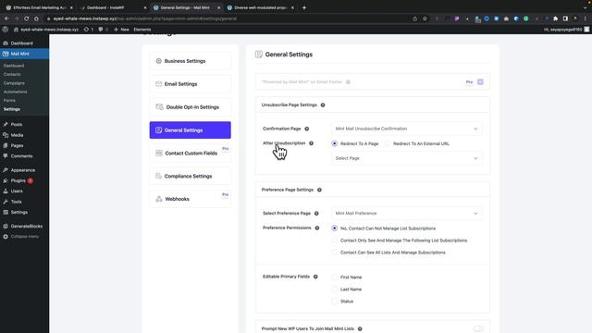Click the Double Opt-In Settings icon
Viewport: 592px width, 333px height.
click(x=159, y=107)
